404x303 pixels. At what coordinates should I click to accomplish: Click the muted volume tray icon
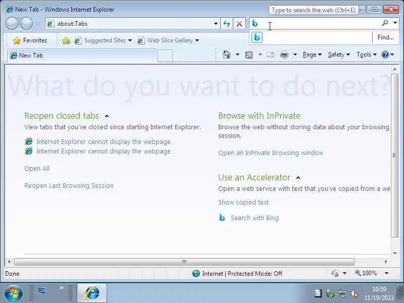tap(355, 294)
